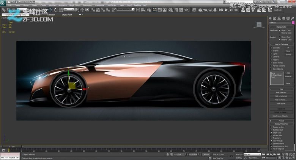Toggle the See-Through checkbox
This screenshot has width=296, height=160.
pyautogui.click(x=271, y=141)
